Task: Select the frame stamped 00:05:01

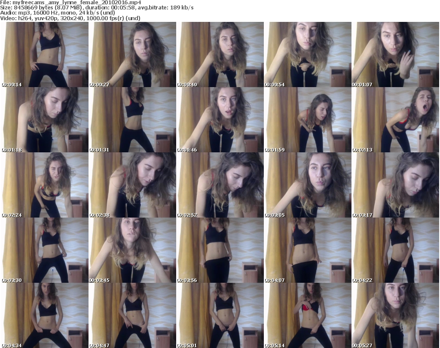Action: (x=220, y=315)
